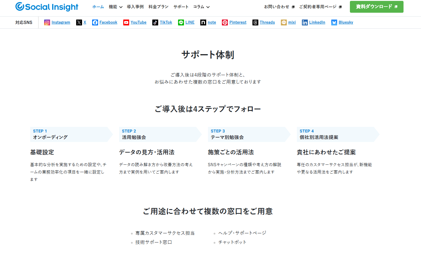Click the Instagram icon in SNS bar
Viewport: 421px width, 257px height.
(47, 22)
